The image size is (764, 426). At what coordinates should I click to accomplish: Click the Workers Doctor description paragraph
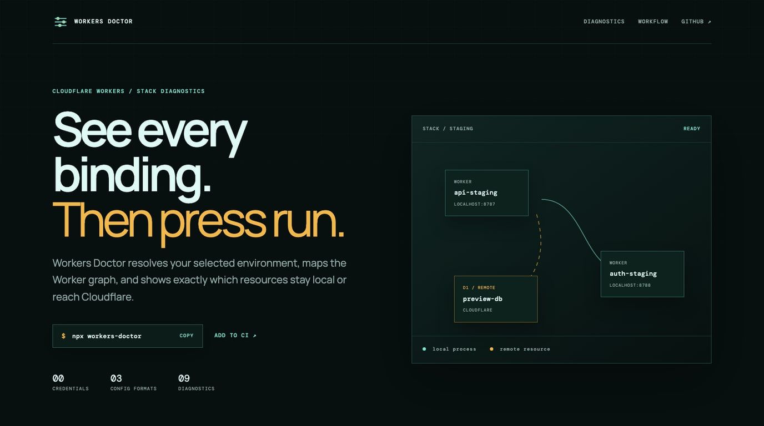point(199,280)
